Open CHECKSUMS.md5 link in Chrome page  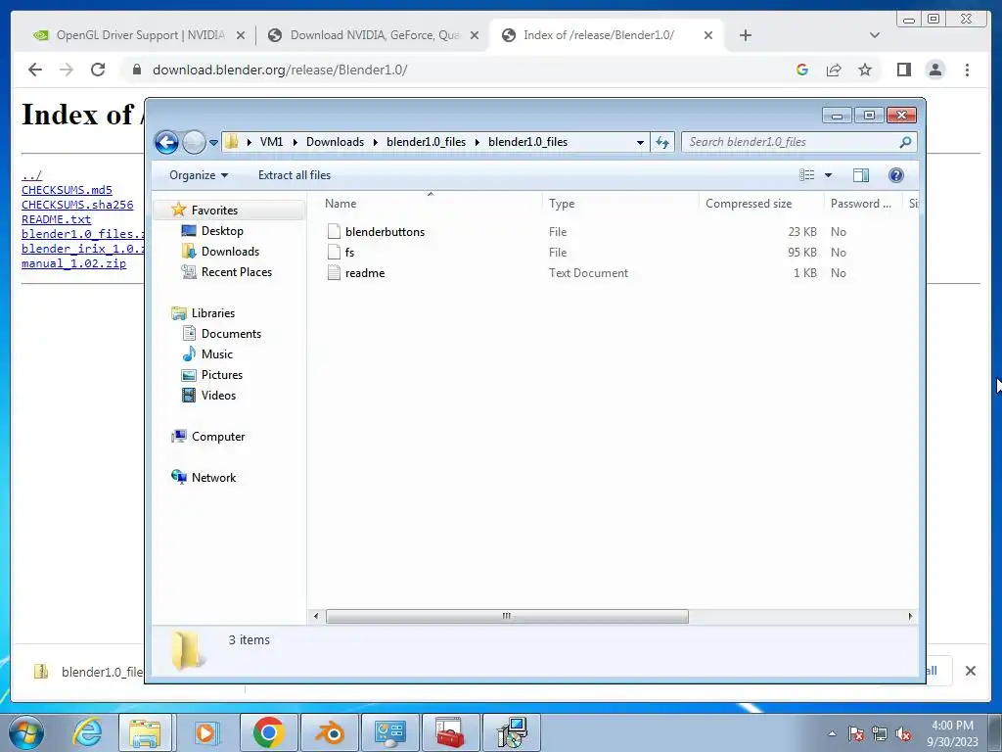[x=67, y=190]
